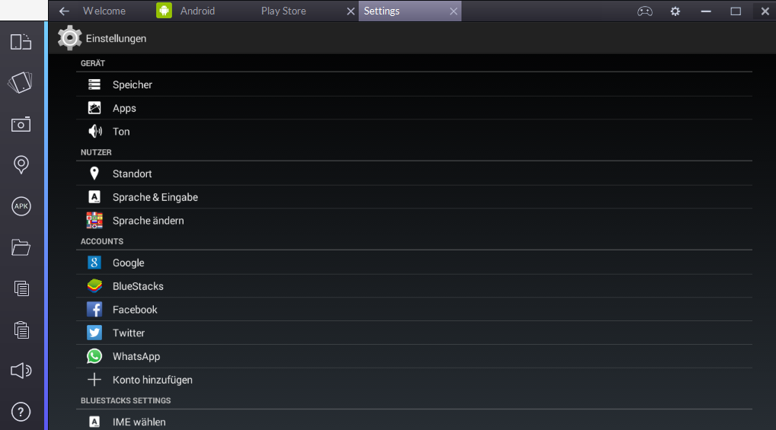Open the Ton sound settings

click(414, 132)
